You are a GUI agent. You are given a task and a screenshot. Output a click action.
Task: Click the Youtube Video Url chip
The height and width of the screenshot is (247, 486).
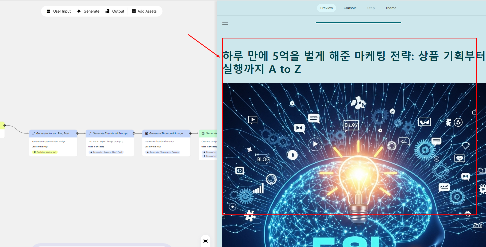pos(45,152)
